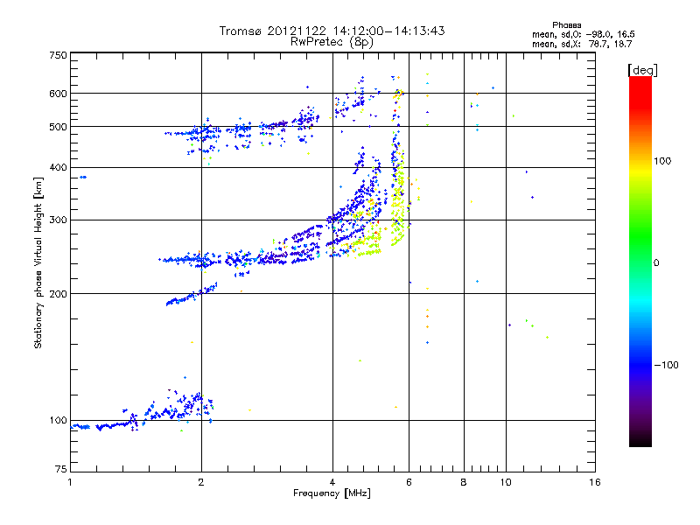The width and height of the screenshot is (700, 525).
Task: Click the short blue trace just below 200 km
Action: coord(191,295)
